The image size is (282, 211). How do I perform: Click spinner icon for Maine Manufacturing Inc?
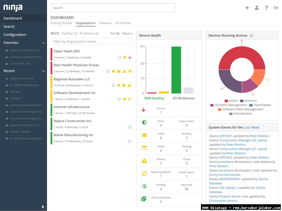point(130,141)
